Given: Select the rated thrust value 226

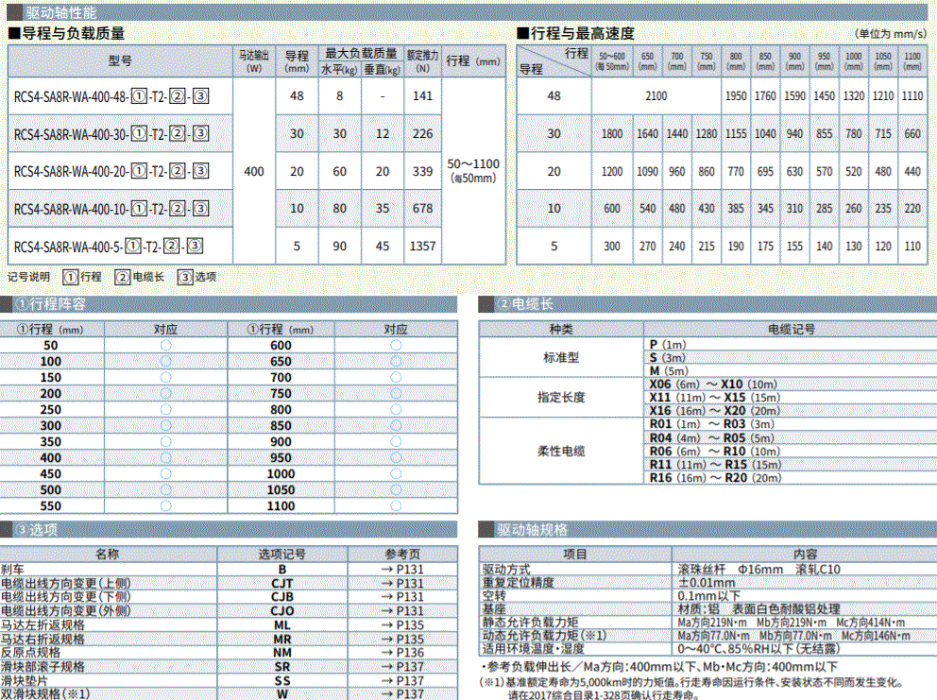Looking at the screenshot, I should click(422, 134).
